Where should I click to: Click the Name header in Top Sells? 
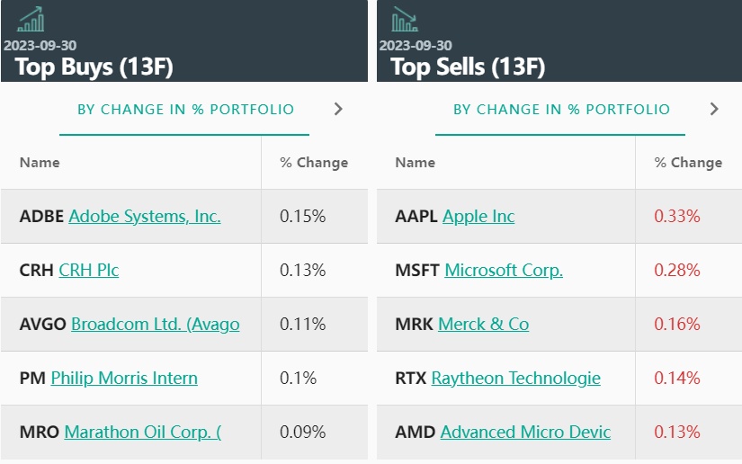(x=416, y=163)
